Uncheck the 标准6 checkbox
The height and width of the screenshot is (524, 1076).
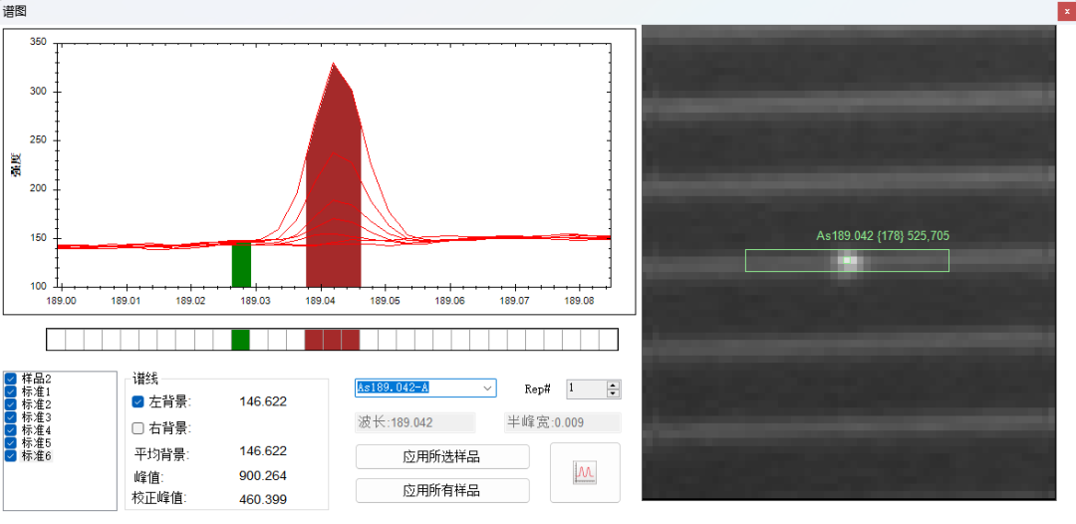[x=11, y=455]
